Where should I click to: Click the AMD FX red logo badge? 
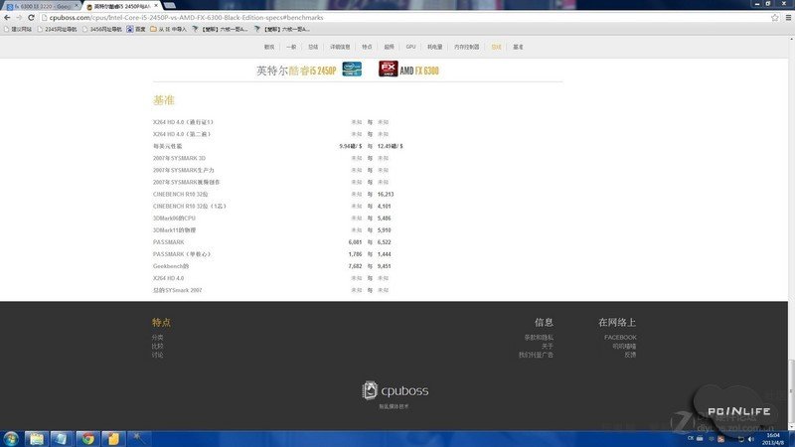coord(388,69)
